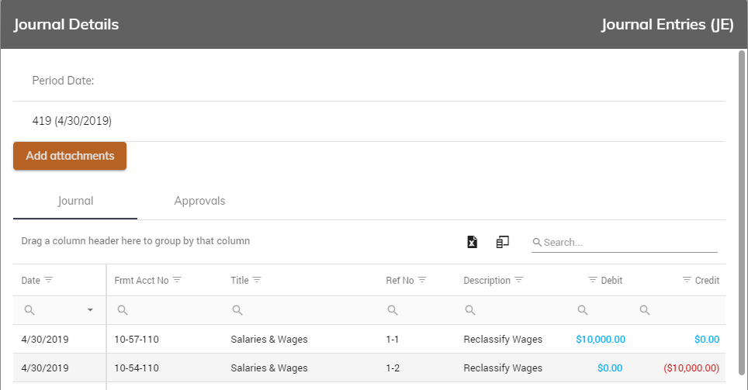
Task: Export grid data to Excel icon
Action: tap(472, 242)
